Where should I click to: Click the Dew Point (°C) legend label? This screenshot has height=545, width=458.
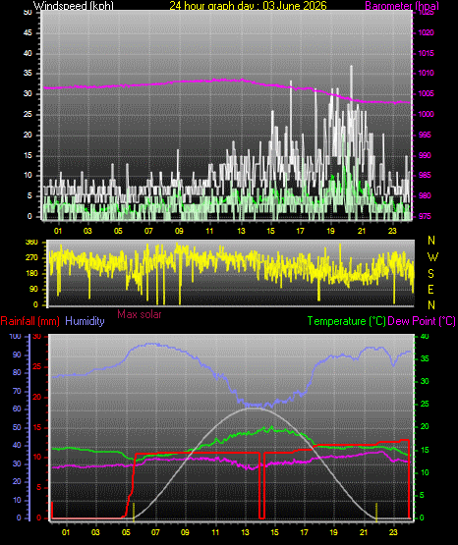pyautogui.click(x=422, y=321)
